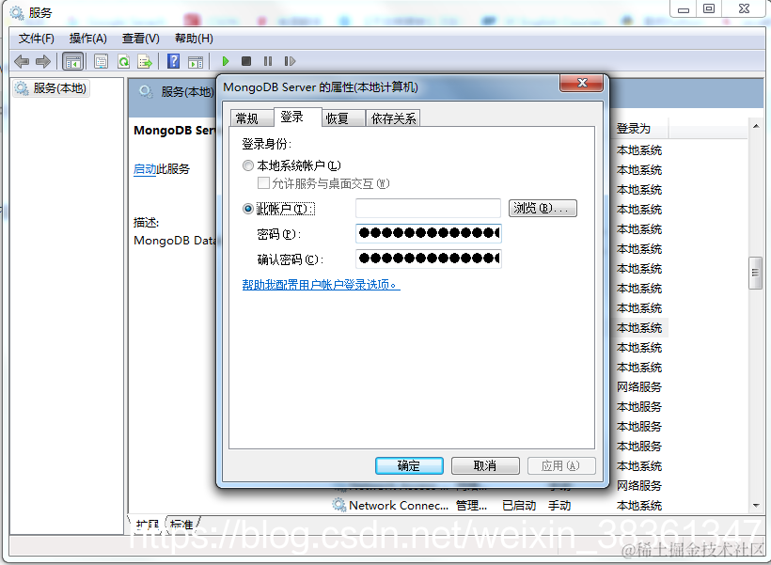
Task: Toggle the console tree pane icon
Action: (x=71, y=61)
